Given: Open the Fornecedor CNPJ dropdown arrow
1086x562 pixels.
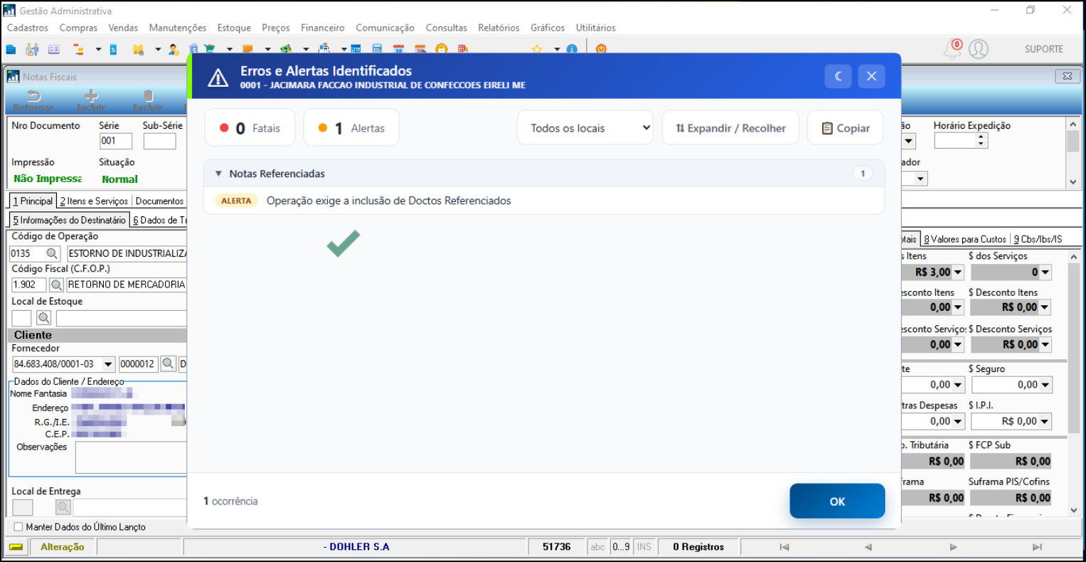Looking at the screenshot, I should pos(108,364).
